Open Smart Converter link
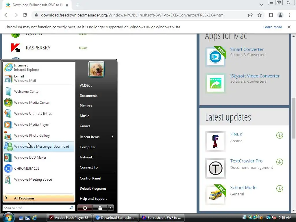This screenshot has width=296, height=222. coord(247,49)
